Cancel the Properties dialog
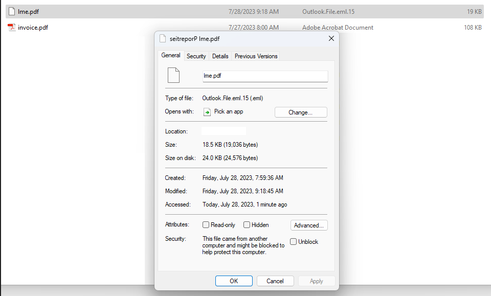This screenshot has width=491, height=296. (x=275, y=281)
